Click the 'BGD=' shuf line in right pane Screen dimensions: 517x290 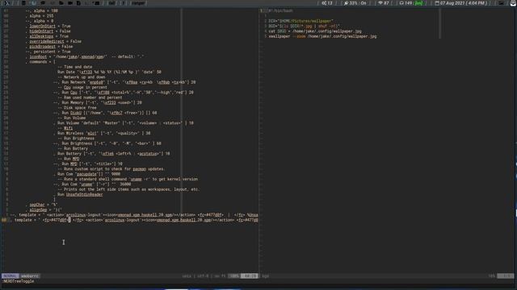pyautogui.click(x=304, y=26)
